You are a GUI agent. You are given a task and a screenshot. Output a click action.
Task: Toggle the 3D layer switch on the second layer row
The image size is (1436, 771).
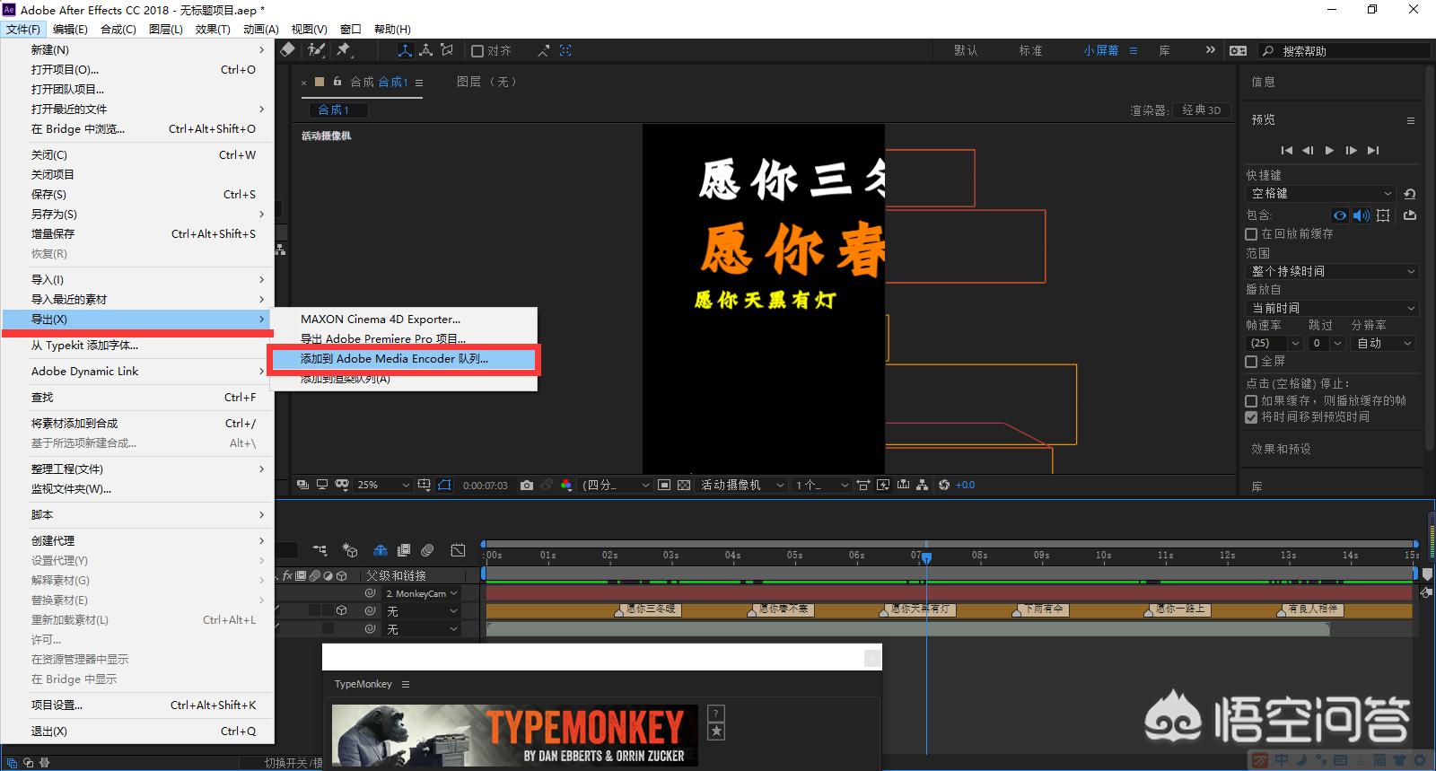(341, 610)
